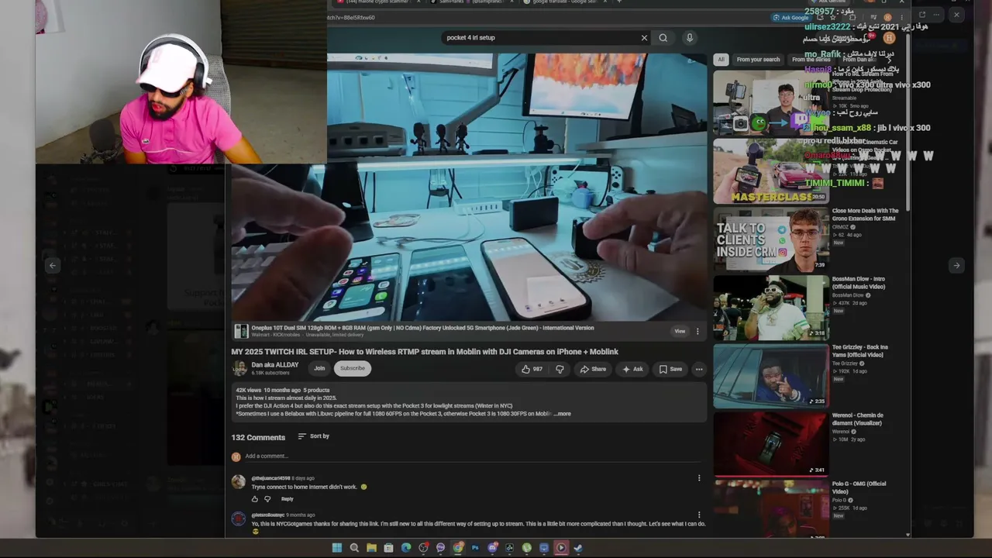
Task: Select the All filter chip
Action: coord(721,60)
